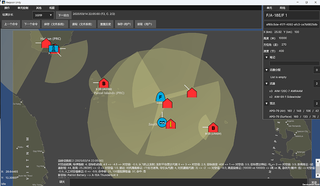Select APG-79 (Surface) radar entry
Image resolution: width=320 pixels, height=186 pixels.
click(294, 116)
